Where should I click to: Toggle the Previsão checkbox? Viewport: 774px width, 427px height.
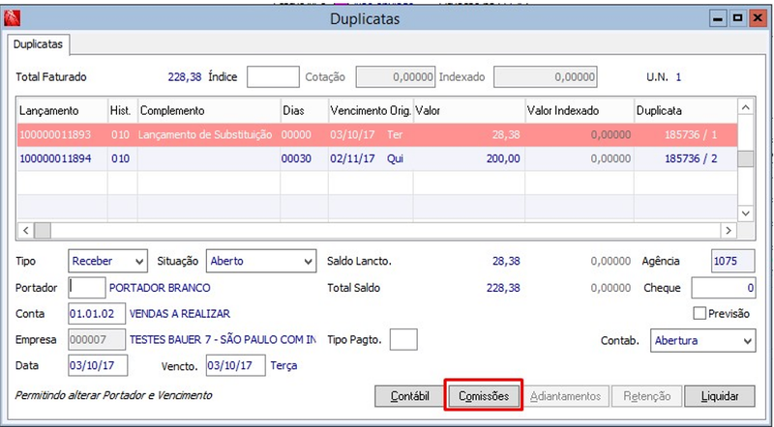(700, 314)
